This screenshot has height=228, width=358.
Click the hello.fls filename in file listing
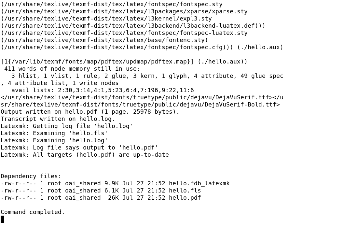[x=185, y=191]
